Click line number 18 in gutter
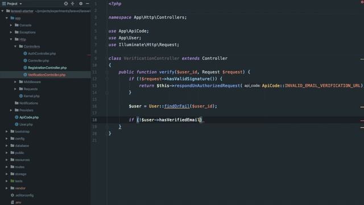This screenshot has height=205, width=364. [95, 120]
